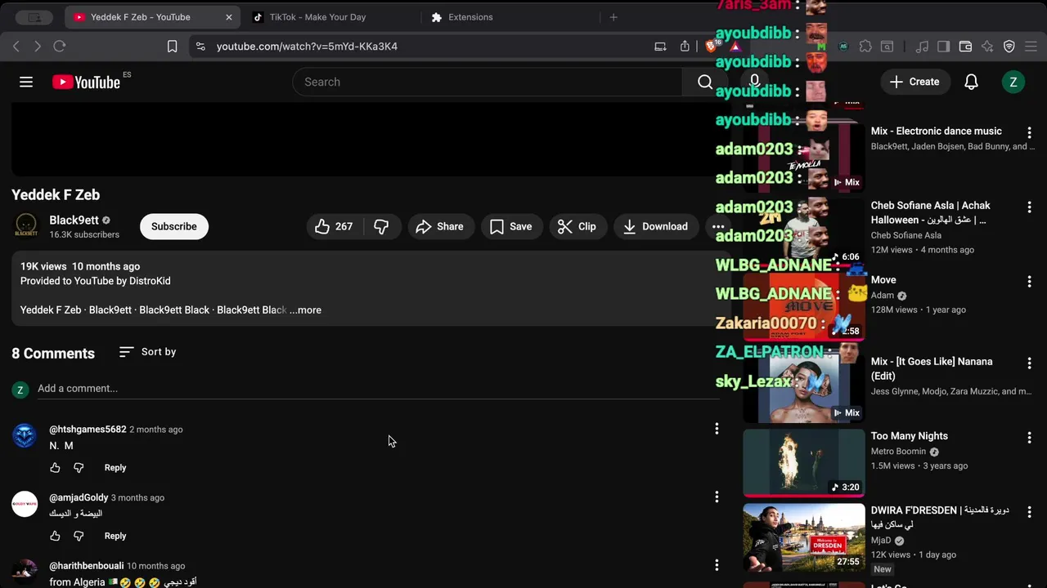The width and height of the screenshot is (1047, 588).
Task: Click the search magnifier button
Action: [705, 82]
